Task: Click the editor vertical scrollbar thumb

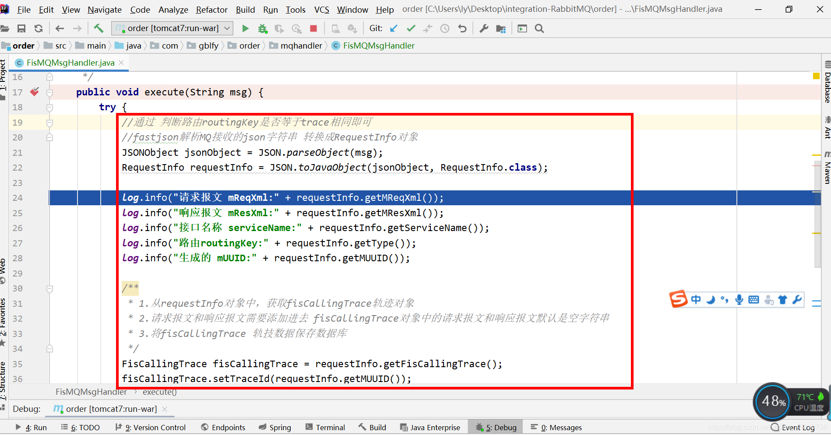Action: 817,214
